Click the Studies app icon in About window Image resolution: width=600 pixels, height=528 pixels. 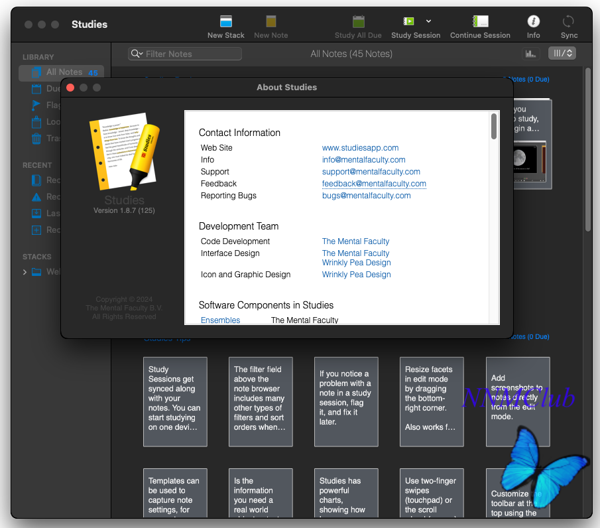pos(124,152)
